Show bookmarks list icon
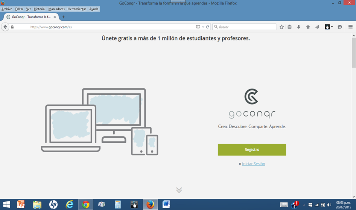The height and width of the screenshot is (210, 356). pyautogui.click(x=289, y=27)
